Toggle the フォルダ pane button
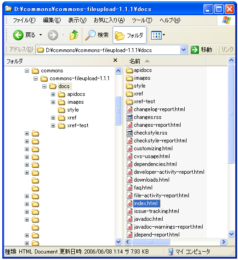This screenshot has width=238, height=260. click(x=130, y=35)
